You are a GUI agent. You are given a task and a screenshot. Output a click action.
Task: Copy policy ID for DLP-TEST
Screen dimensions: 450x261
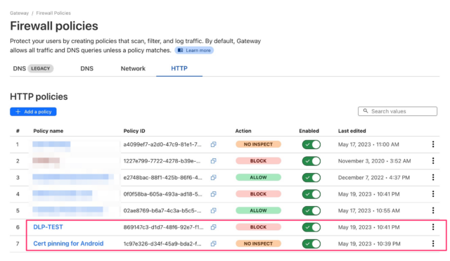213,227
